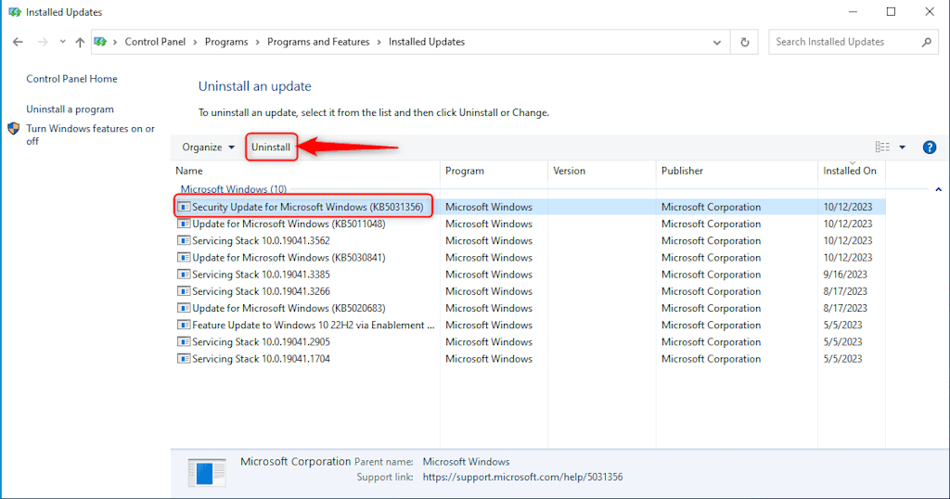
Task: Open recent locations dropdown arrow
Action: (x=62, y=42)
